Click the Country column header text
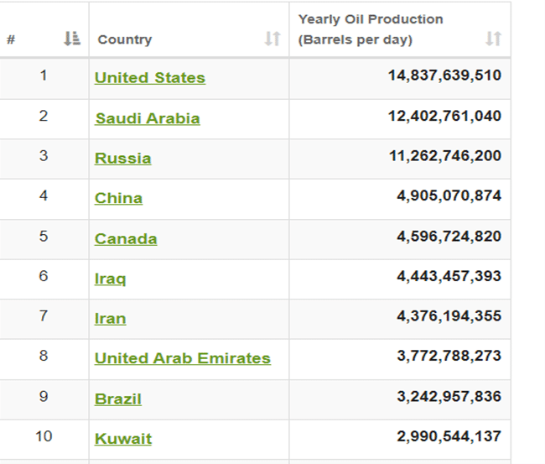 [x=125, y=39]
